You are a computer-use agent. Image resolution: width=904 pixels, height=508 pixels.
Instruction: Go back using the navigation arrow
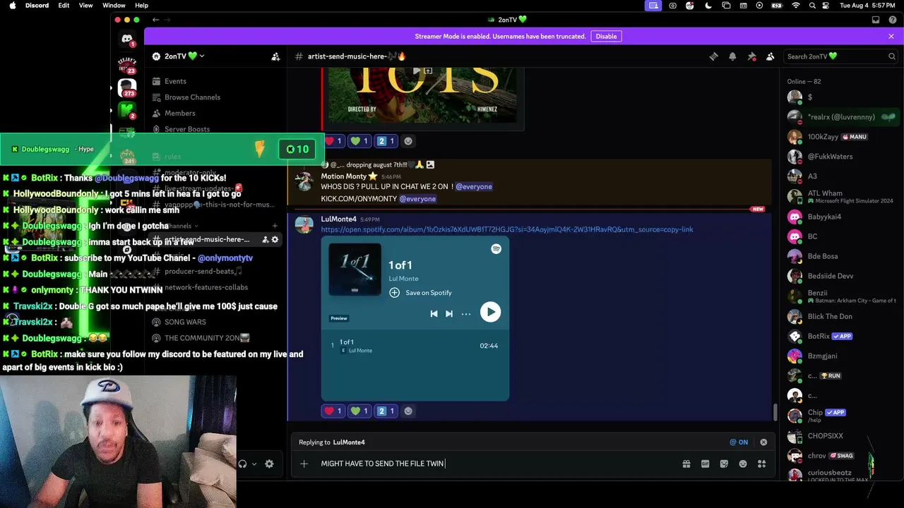click(x=155, y=20)
